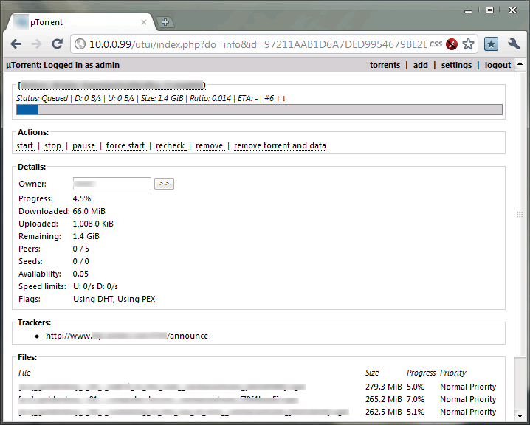
Task: Click the browser forward arrow
Action: (x=36, y=44)
